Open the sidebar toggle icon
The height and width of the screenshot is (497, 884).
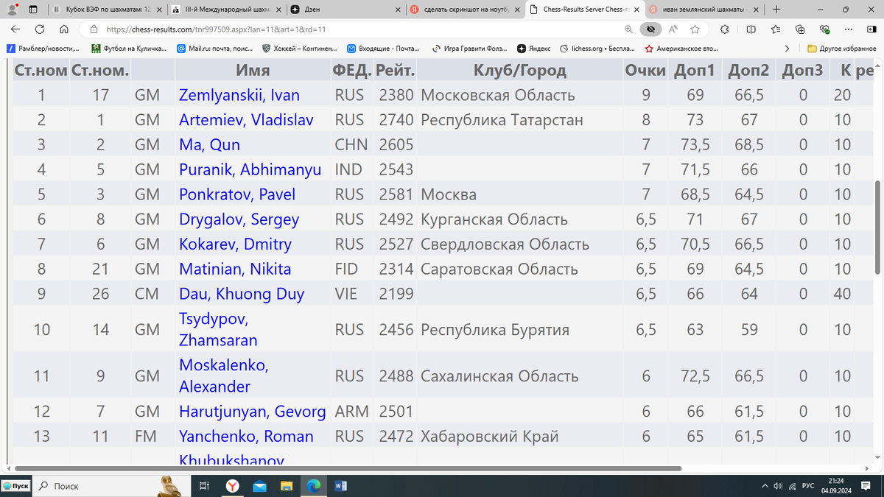tap(872, 29)
